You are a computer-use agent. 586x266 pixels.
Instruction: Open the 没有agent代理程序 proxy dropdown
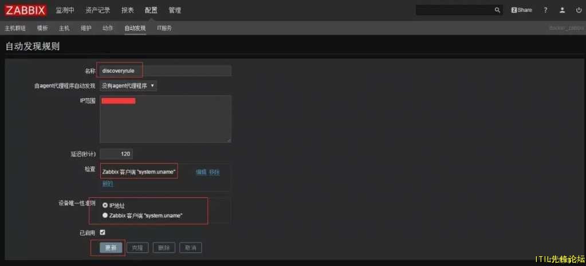click(128, 85)
